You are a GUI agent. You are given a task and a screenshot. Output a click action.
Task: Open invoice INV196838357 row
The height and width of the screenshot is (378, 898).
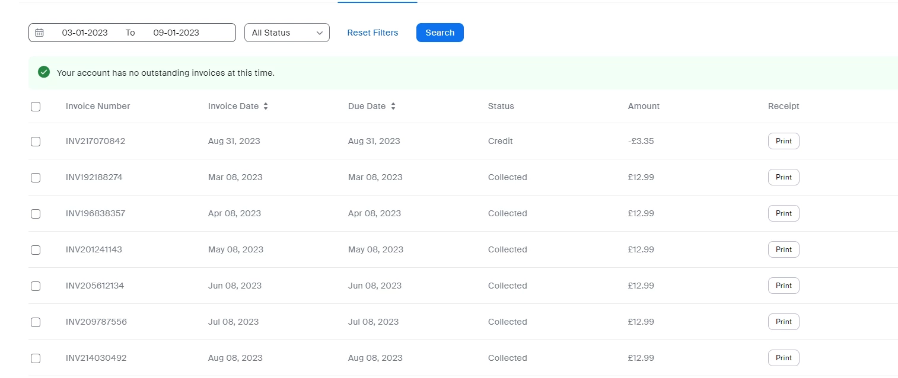tap(463, 213)
